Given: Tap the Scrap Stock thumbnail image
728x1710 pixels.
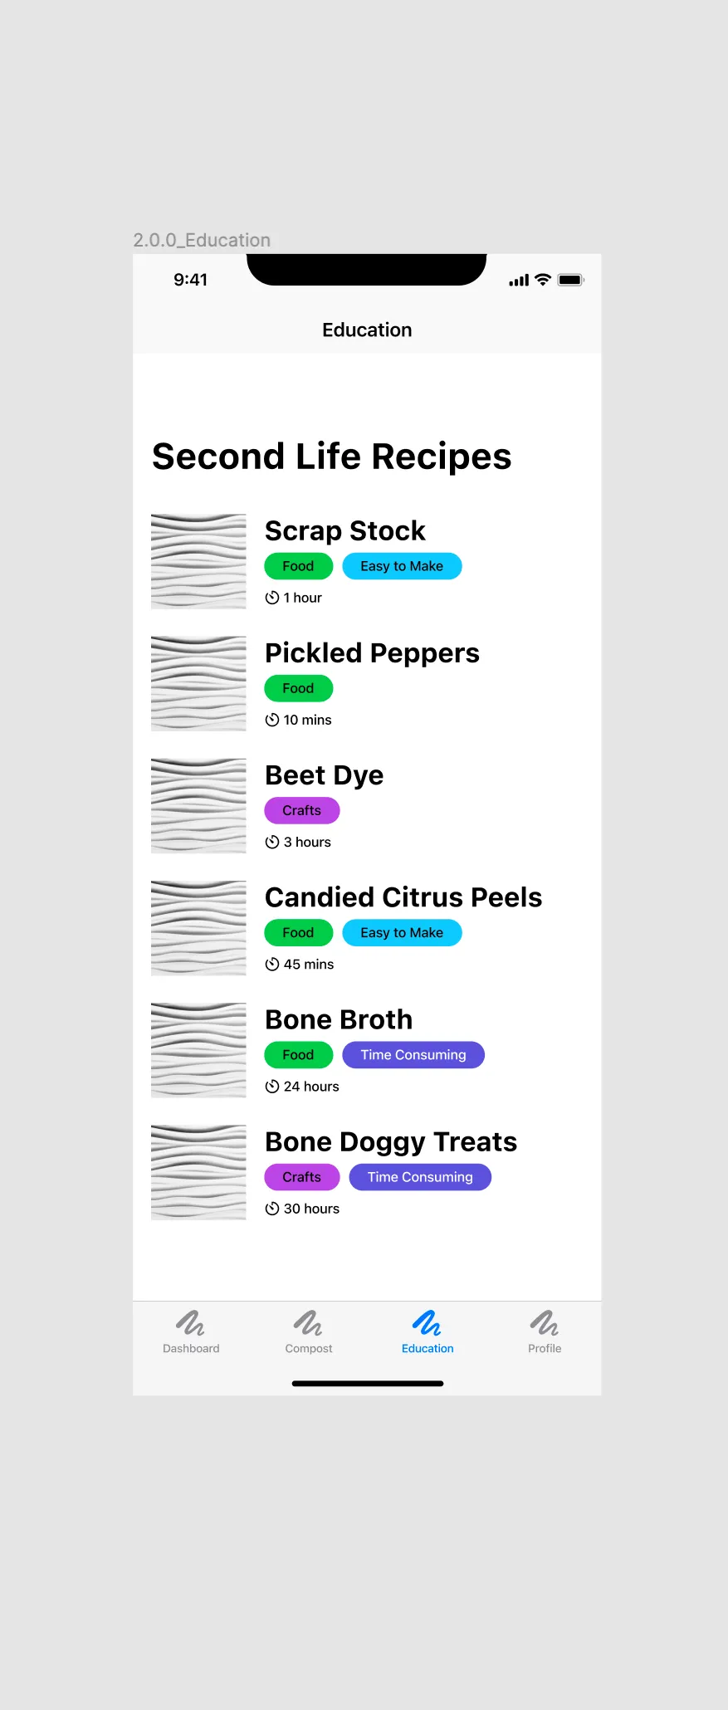Looking at the screenshot, I should tap(198, 562).
